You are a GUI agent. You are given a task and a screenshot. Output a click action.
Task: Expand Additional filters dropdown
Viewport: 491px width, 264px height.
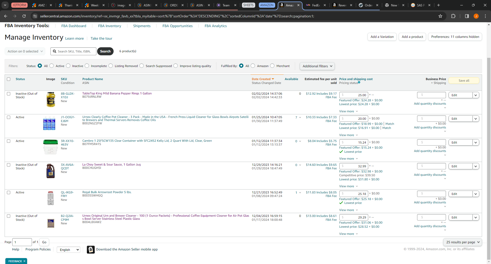(317, 66)
